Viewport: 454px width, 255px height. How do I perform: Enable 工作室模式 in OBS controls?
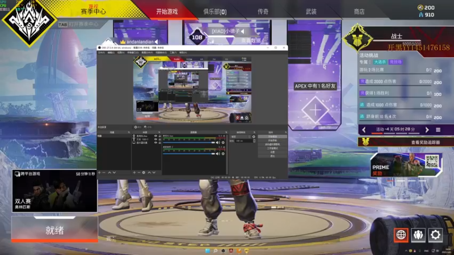coord(272,148)
